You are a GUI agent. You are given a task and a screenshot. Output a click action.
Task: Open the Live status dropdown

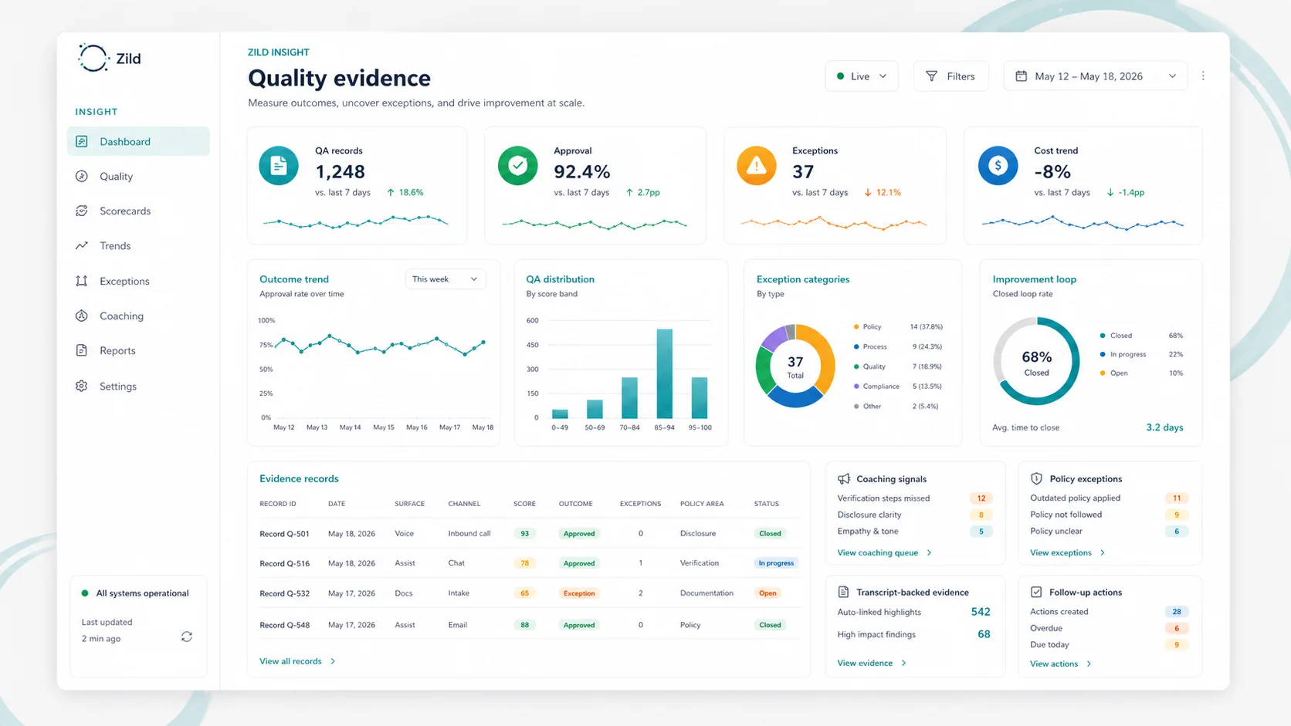[884, 76]
